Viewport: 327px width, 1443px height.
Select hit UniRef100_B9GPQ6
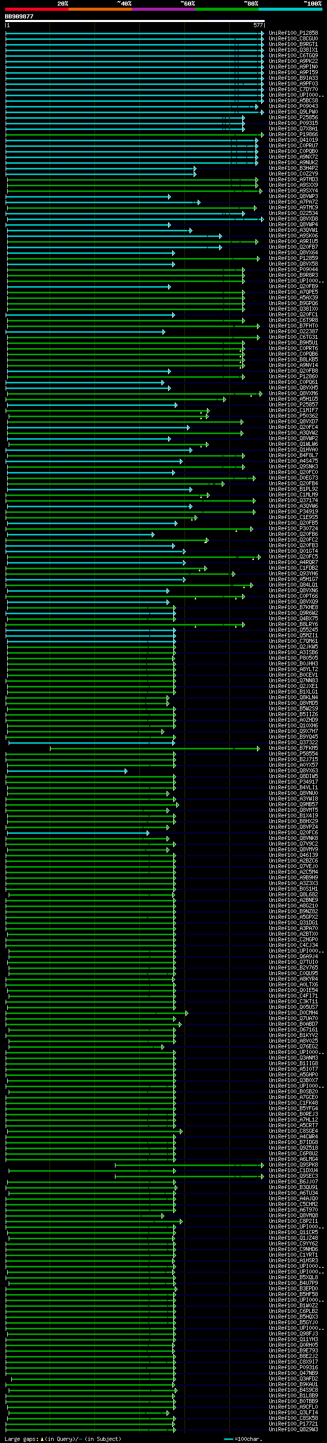(x=293, y=304)
